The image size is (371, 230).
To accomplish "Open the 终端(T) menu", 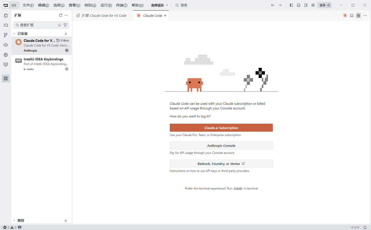I will point(122,5).
